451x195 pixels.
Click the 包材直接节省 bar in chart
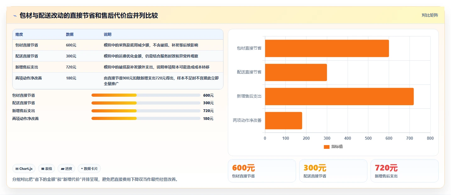pos(327,48)
